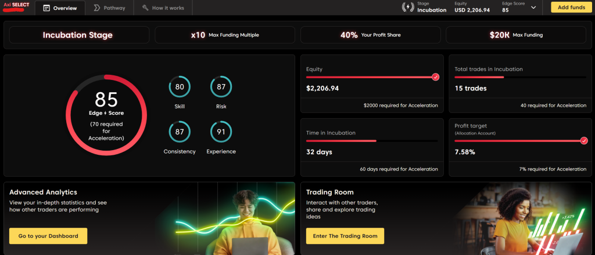The image size is (595, 255).
Task: Open the Pathway tab
Action: tap(109, 8)
